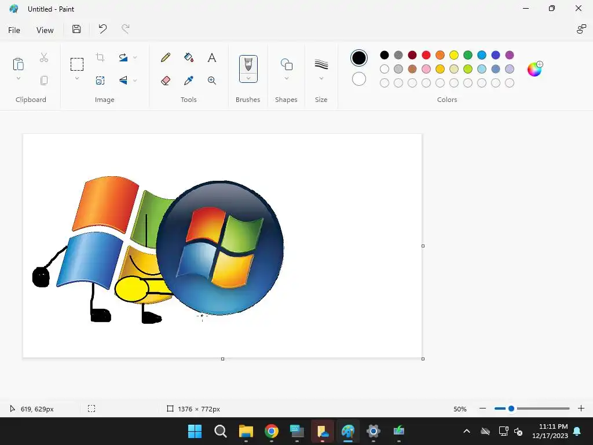593x445 pixels.
Task: Click the Flip icon
Action: coord(123,80)
